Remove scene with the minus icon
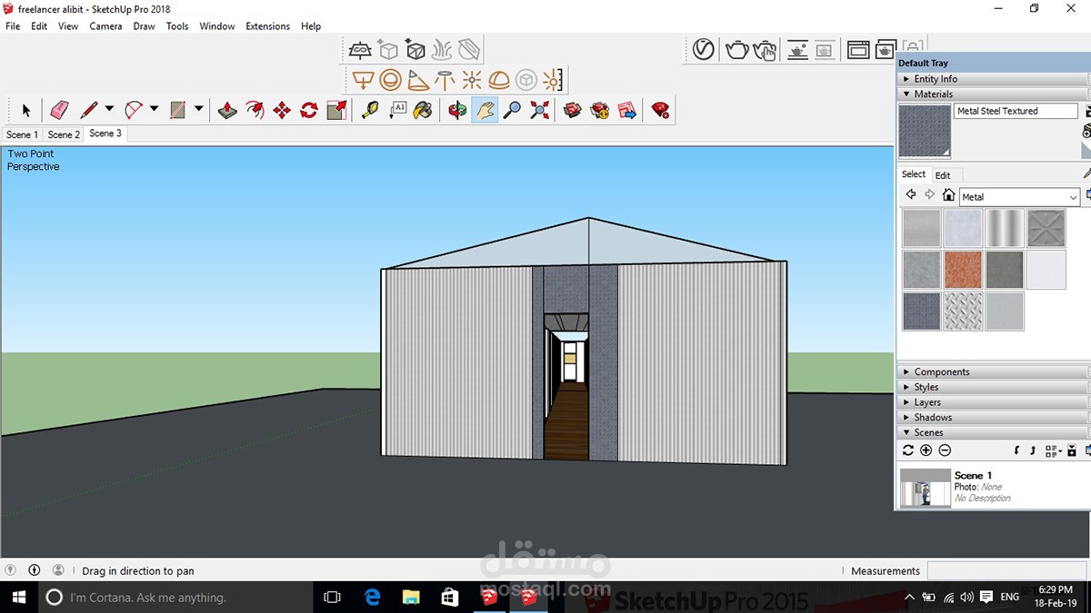Viewport: 1091px width, 613px height. pos(945,450)
